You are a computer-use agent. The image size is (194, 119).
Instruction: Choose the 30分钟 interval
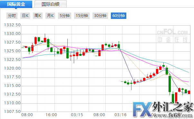click(100, 16)
